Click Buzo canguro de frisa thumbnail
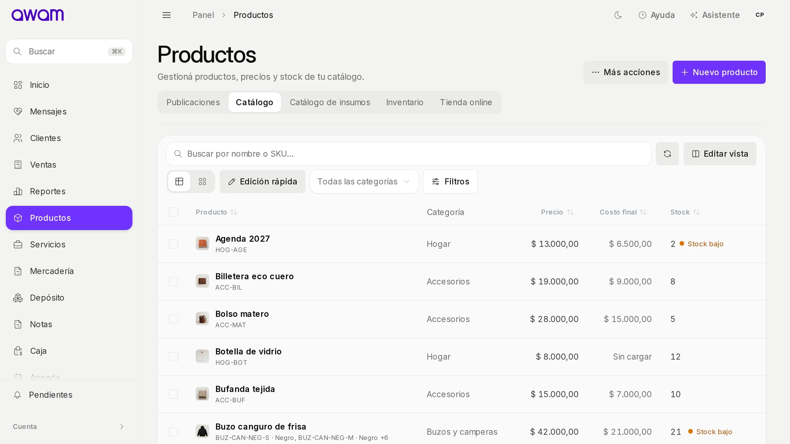Viewport: 790px width, 444px height. [202, 432]
